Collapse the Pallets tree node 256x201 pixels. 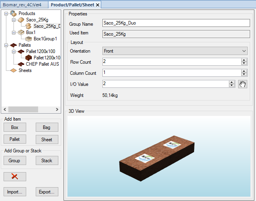[6, 45]
